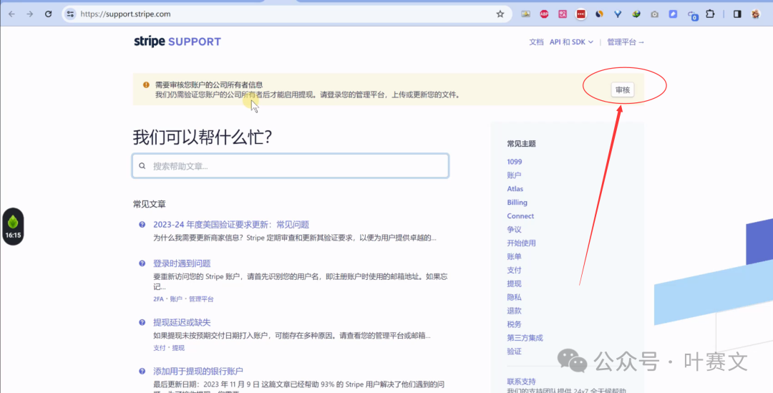Open the 登录时遇到问题 article

pos(182,263)
